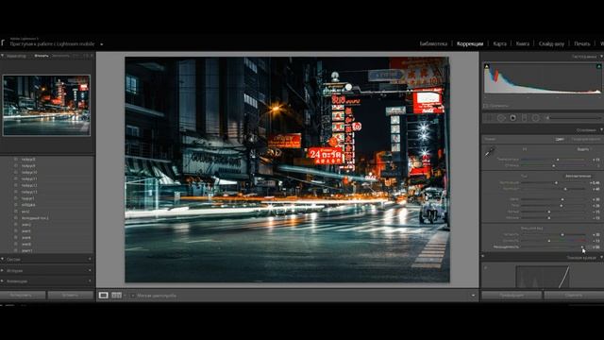Set treatment to Черно-белый (Black & White)
The width and height of the screenshot is (604, 340).
[585, 139]
